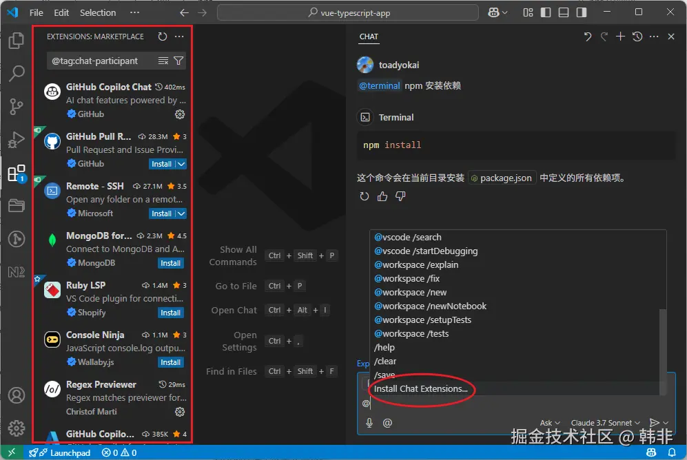The height and width of the screenshot is (460, 687).
Task: Open the extensions filter funnel
Action: pos(178,61)
